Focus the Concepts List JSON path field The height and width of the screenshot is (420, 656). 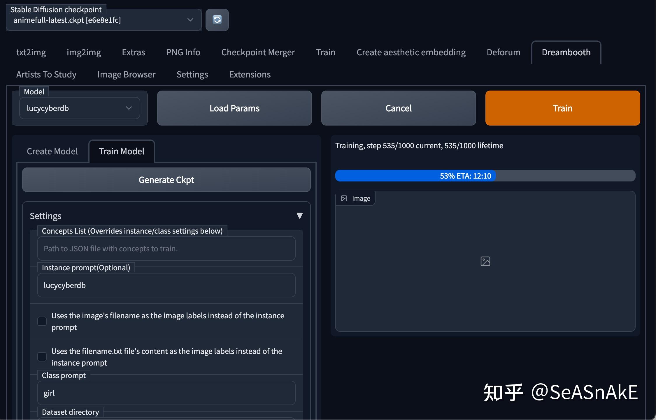pyautogui.click(x=166, y=249)
